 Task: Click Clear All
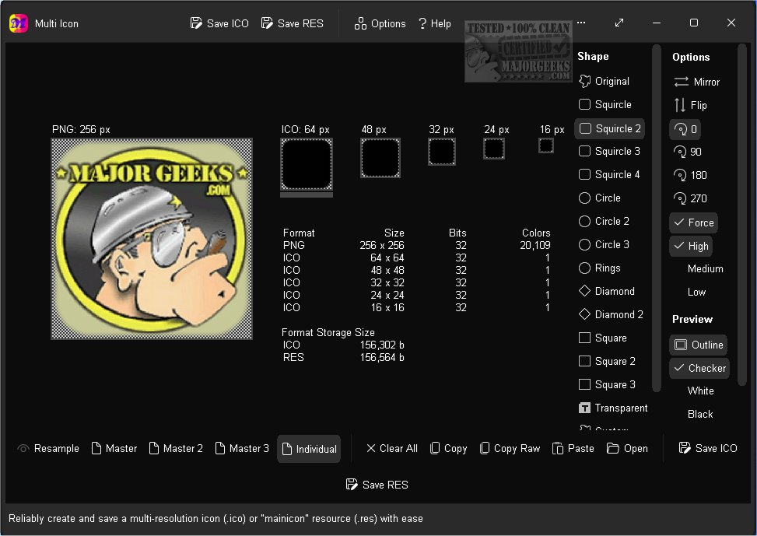pyautogui.click(x=391, y=448)
